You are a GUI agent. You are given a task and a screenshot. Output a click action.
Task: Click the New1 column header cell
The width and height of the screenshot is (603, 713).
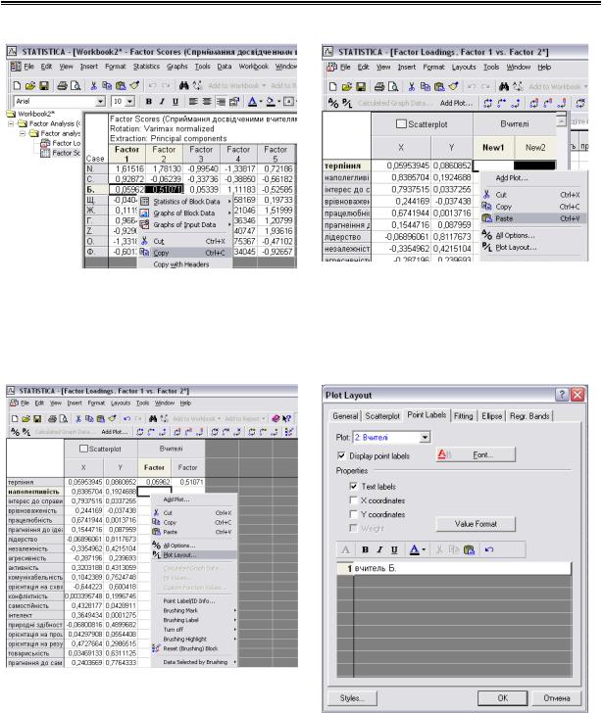[493, 147]
